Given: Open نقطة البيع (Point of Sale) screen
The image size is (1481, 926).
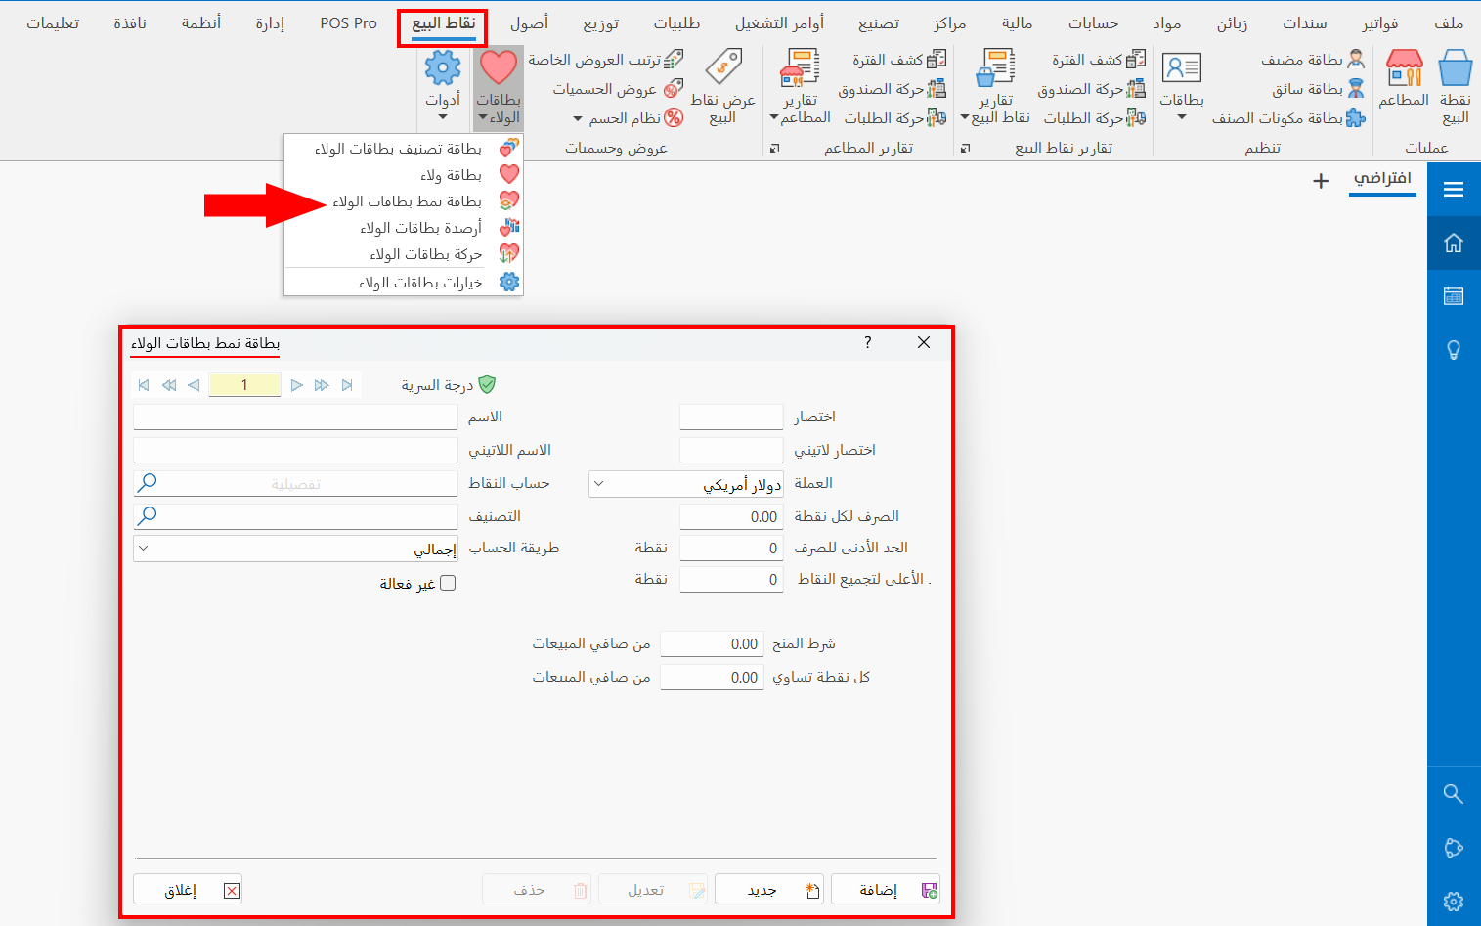Looking at the screenshot, I should (x=1456, y=83).
